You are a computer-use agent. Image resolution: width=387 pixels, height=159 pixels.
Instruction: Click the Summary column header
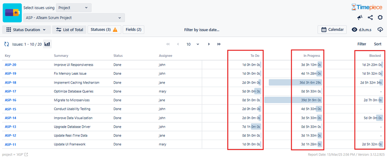pyautogui.click(x=61, y=56)
